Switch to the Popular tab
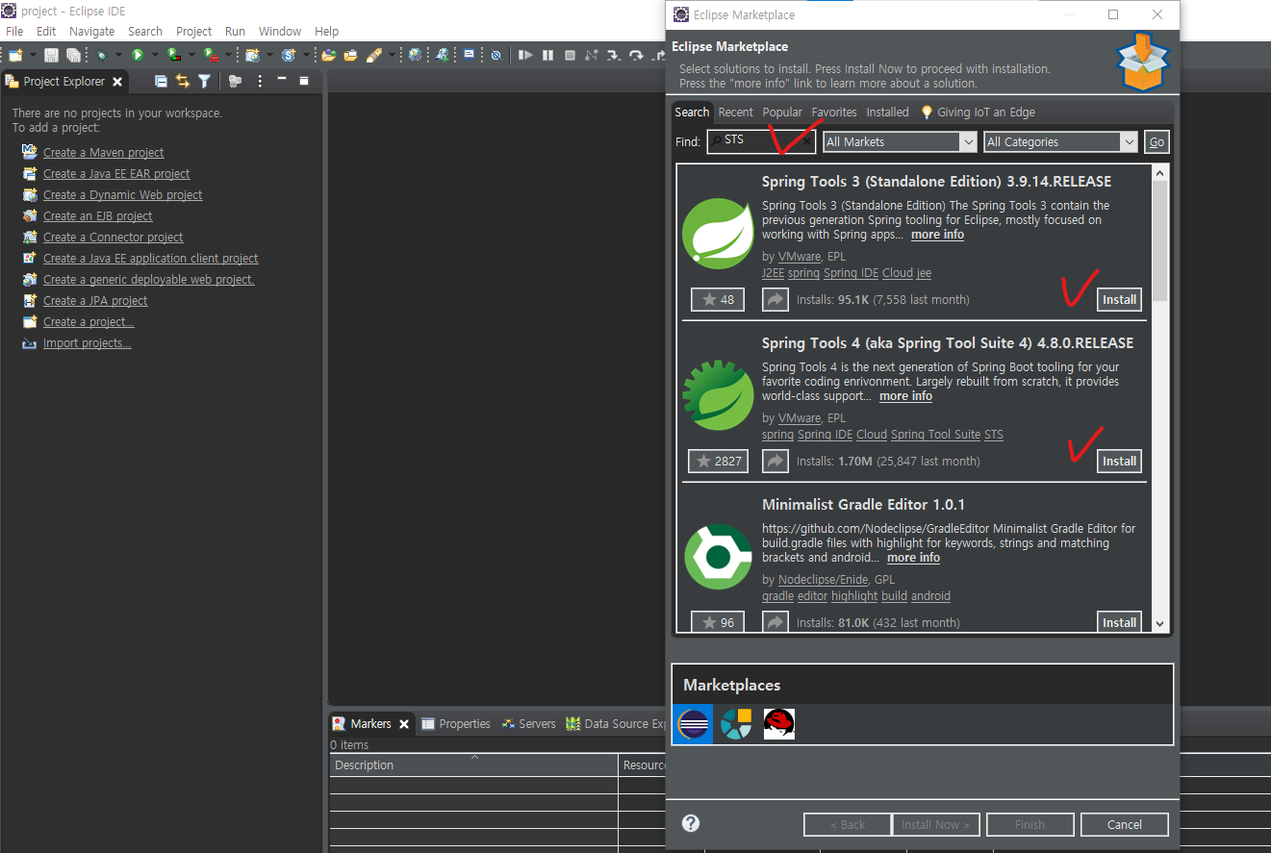The height and width of the screenshot is (853, 1271). tap(782, 112)
